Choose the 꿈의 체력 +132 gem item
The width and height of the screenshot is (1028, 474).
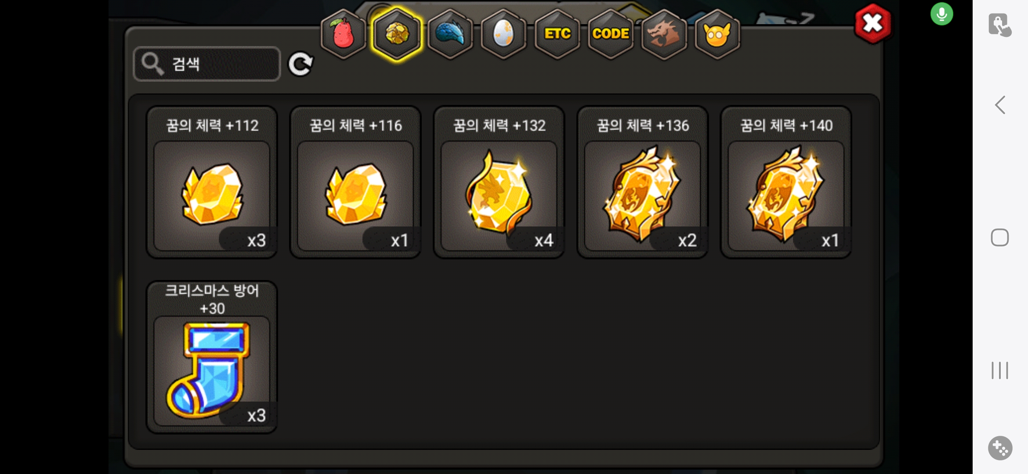click(499, 182)
